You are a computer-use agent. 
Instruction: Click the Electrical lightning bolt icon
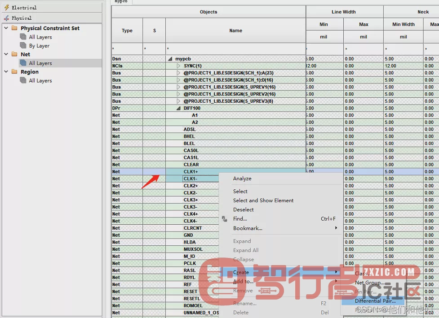(7, 8)
